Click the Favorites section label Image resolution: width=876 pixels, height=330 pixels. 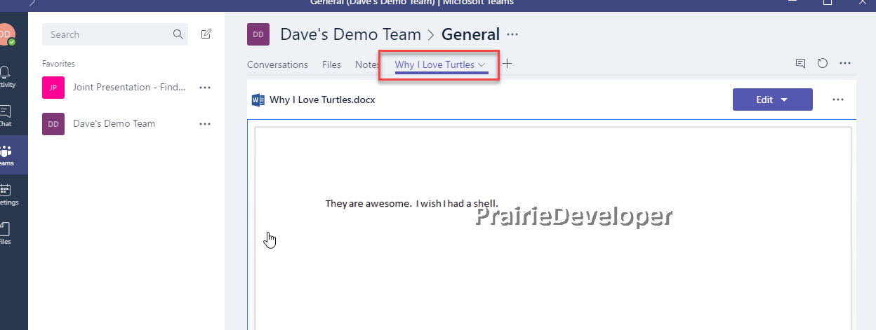pos(58,64)
